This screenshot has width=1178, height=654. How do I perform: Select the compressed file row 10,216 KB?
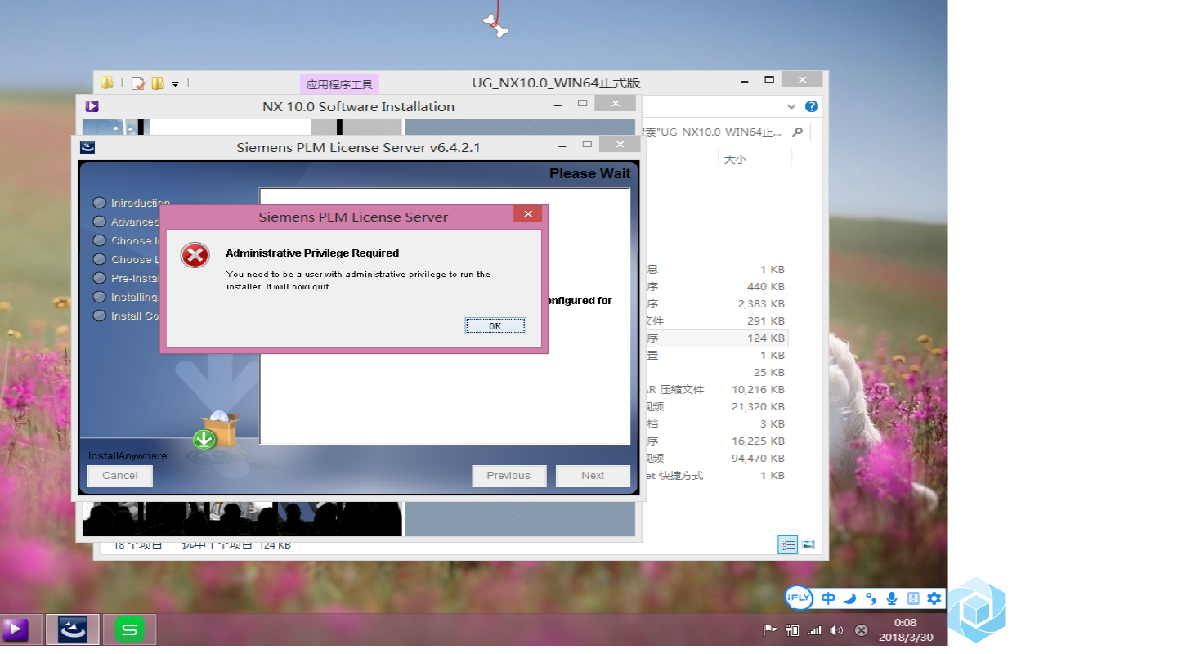click(716, 390)
